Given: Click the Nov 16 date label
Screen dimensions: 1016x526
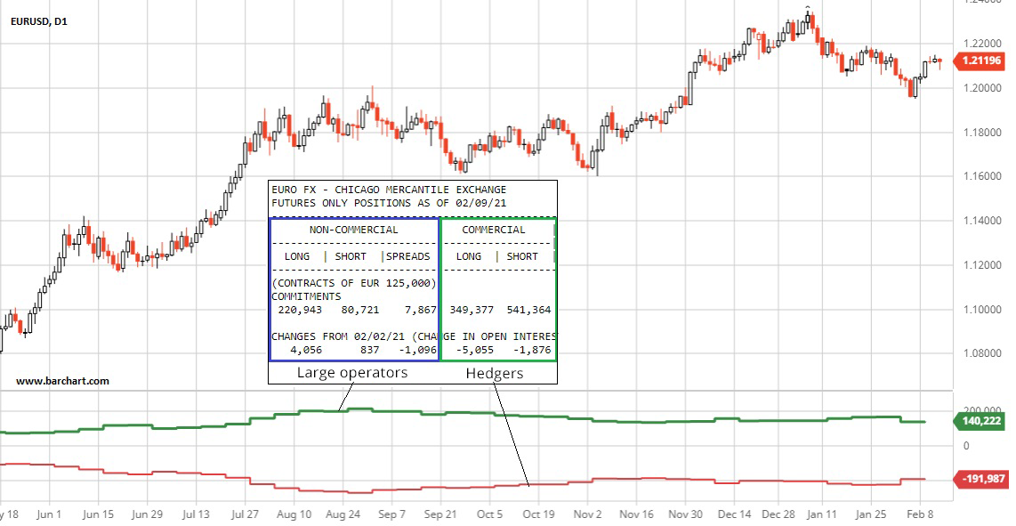Looking at the screenshot, I should point(637,514).
